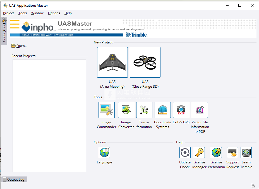Image resolution: width=259 pixels, height=189 pixels.
Task: Click the mouse icon in the bottom corner
Action: pos(253,186)
